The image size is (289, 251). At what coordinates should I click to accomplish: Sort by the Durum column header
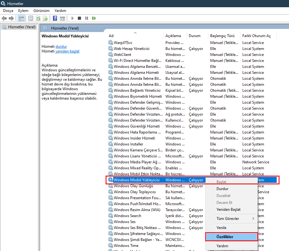[x=197, y=36]
